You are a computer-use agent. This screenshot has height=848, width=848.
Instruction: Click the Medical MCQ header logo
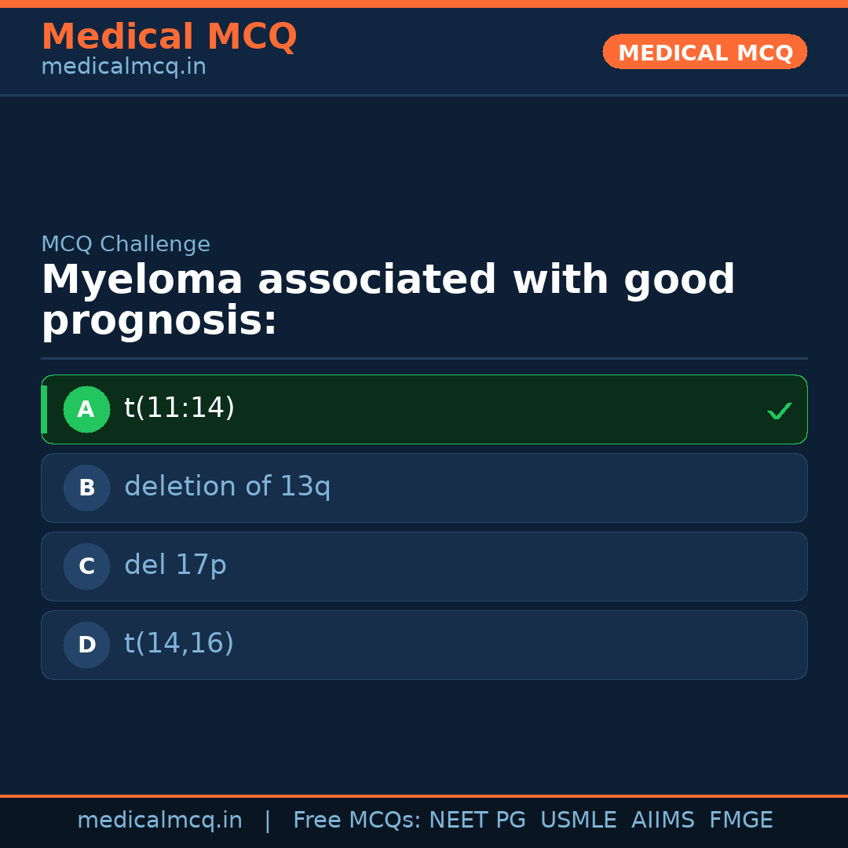click(x=169, y=36)
